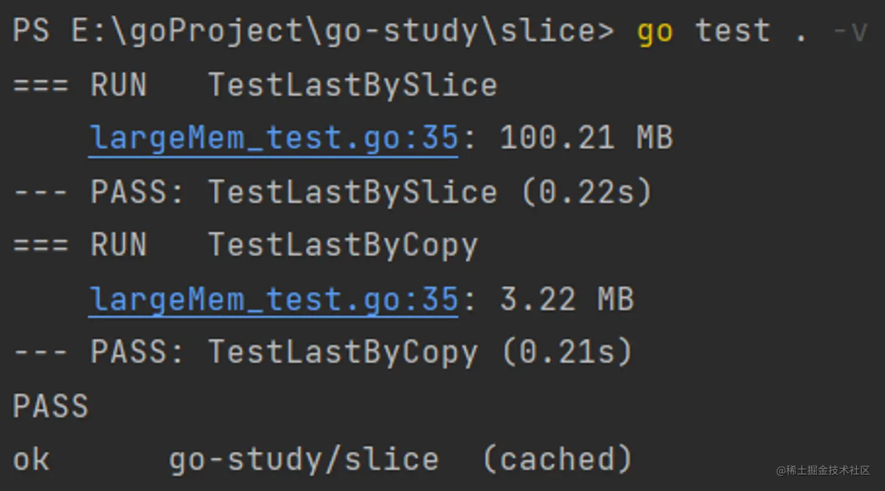Click the '=== RUN TestLastByCopy' line
Screen dimensions: 885x491
pyautogui.click(x=245, y=246)
